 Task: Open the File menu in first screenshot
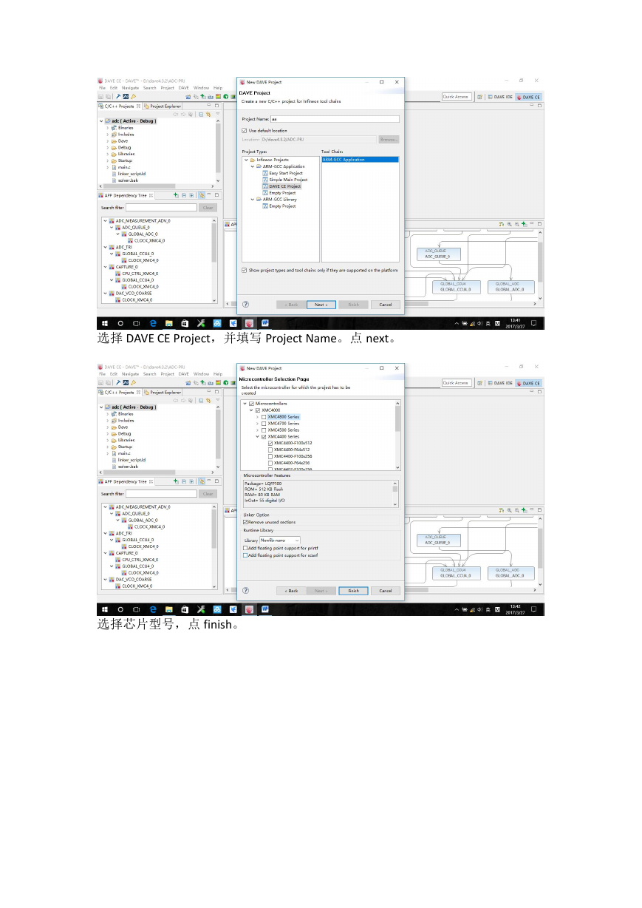[x=103, y=88]
